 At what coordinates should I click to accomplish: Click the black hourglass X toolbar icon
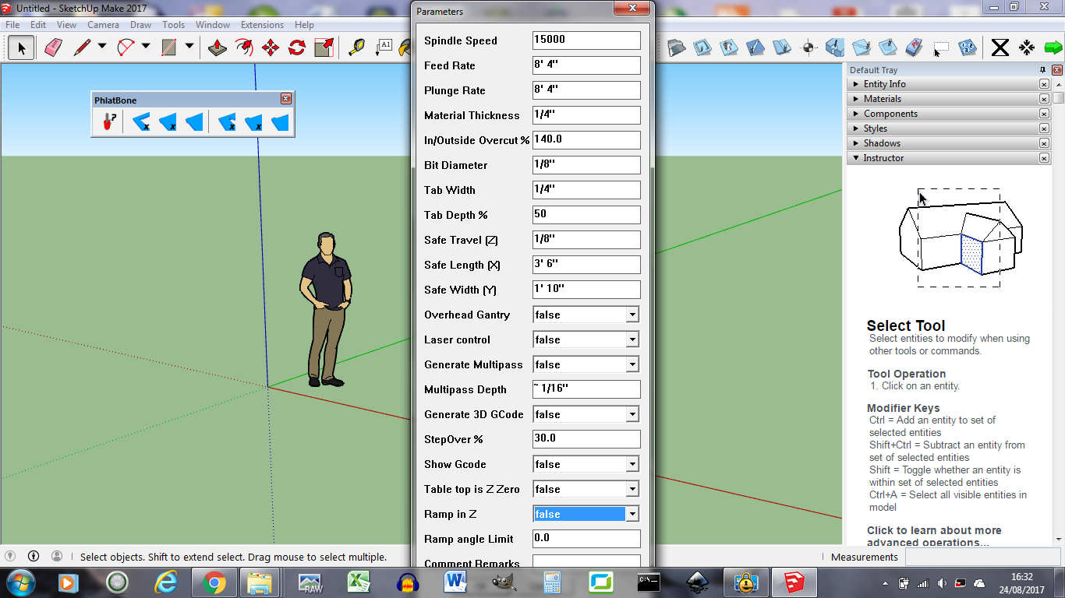point(1000,47)
